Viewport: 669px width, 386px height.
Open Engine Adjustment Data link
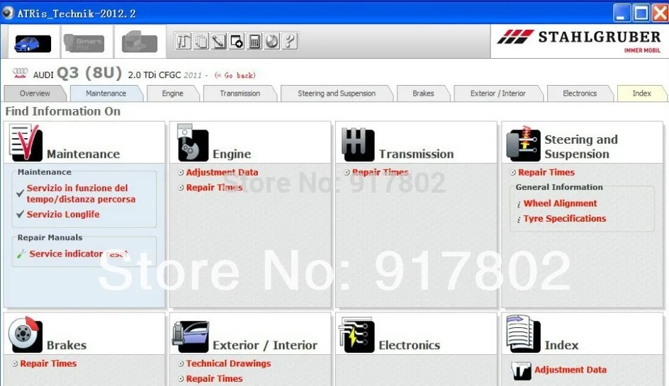pos(222,172)
